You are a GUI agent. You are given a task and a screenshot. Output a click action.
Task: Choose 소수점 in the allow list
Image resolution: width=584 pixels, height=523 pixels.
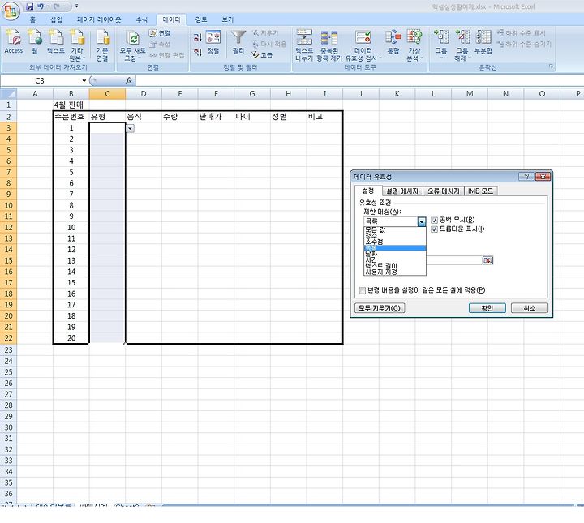point(394,242)
